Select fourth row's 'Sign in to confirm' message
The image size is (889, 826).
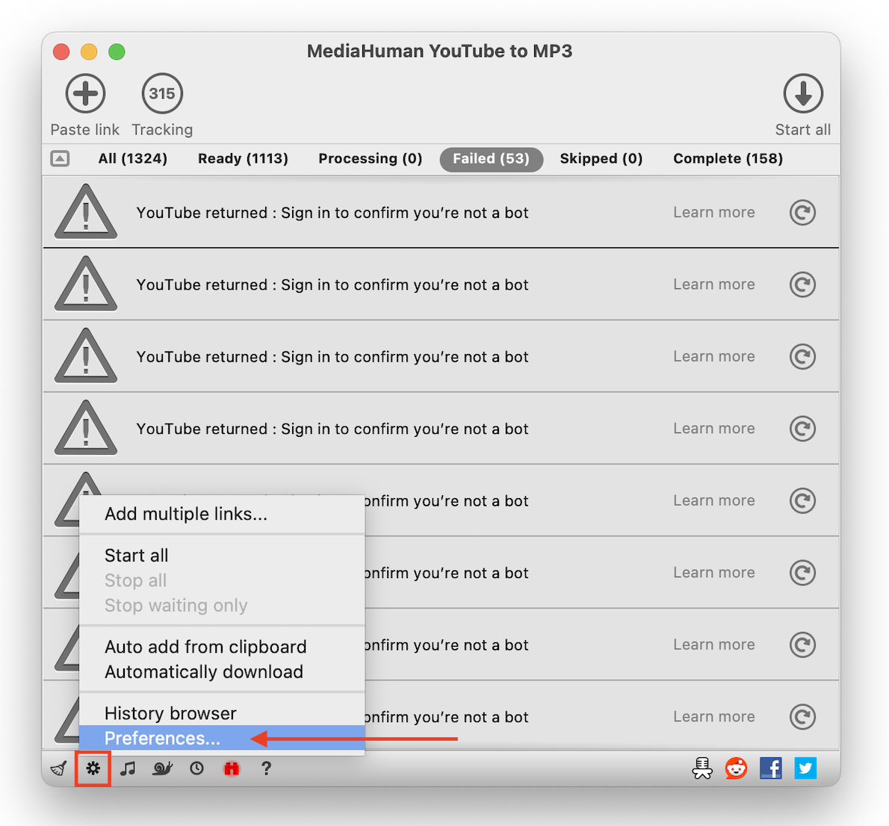tap(332, 429)
